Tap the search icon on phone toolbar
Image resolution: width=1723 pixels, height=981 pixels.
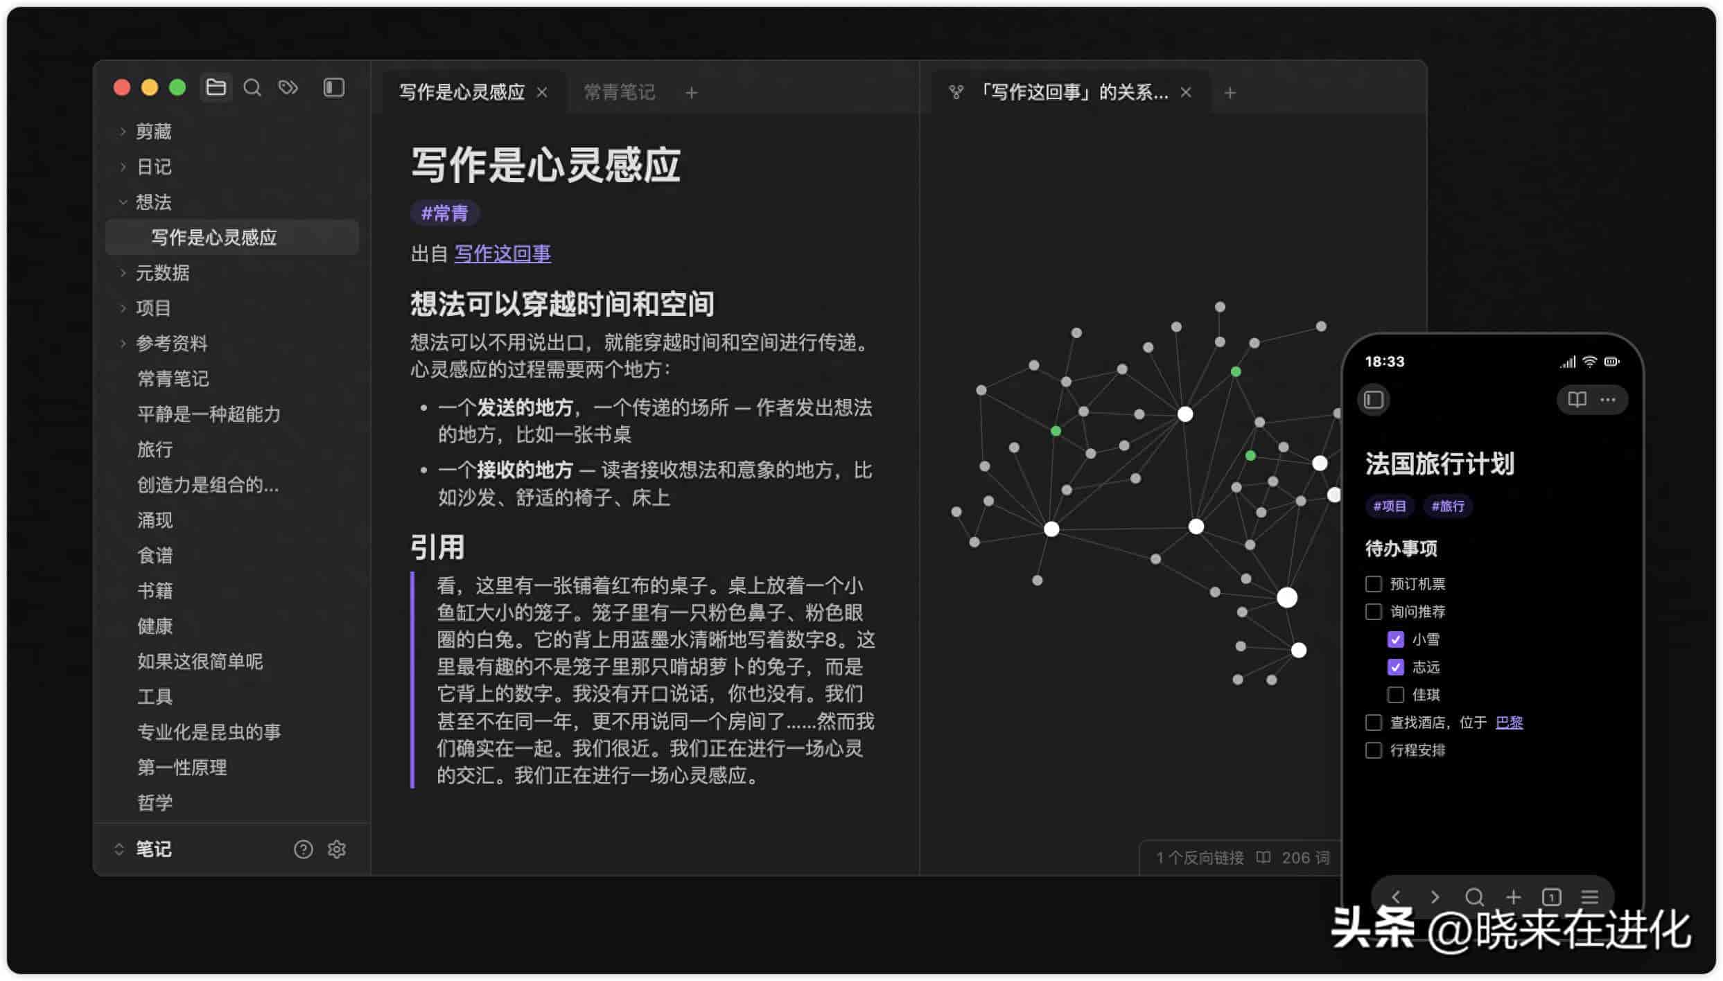[1474, 897]
